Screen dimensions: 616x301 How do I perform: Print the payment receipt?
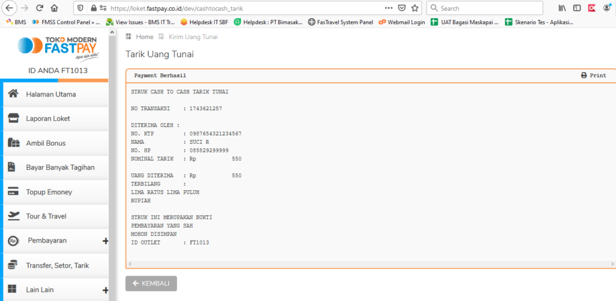pyautogui.click(x=593, y=76)
